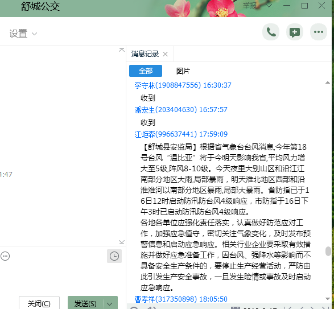Open the 举报 dropdown arrow

269,5
